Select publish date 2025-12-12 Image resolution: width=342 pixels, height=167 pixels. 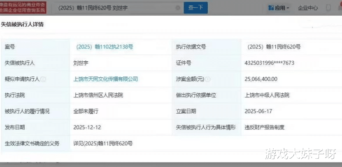(x=87, y=128)
